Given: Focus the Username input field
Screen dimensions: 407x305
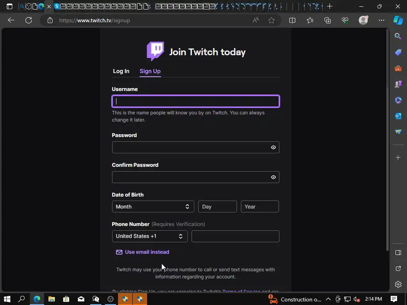Looking at the screenshot, I should click(196, 101).
